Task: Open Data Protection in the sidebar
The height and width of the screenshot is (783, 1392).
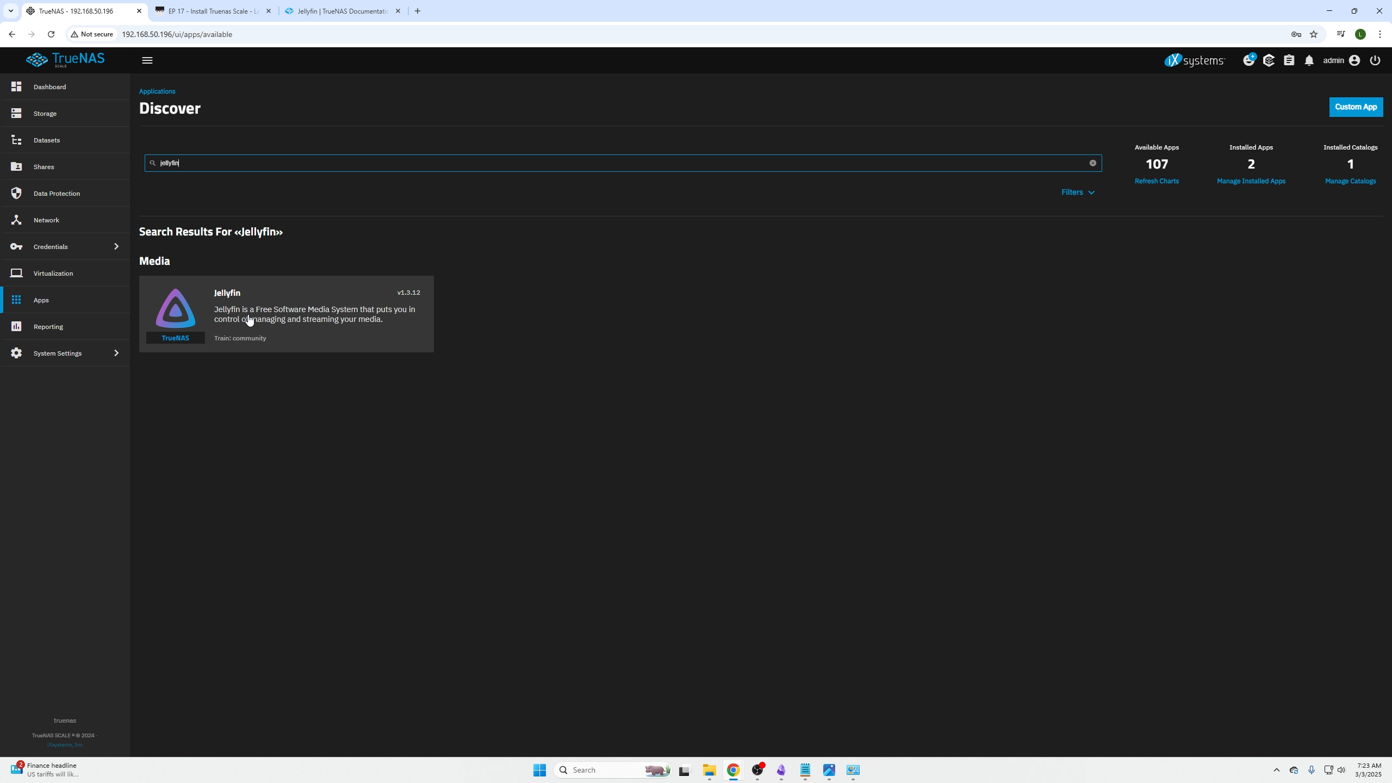Action: tap(65, 194)
